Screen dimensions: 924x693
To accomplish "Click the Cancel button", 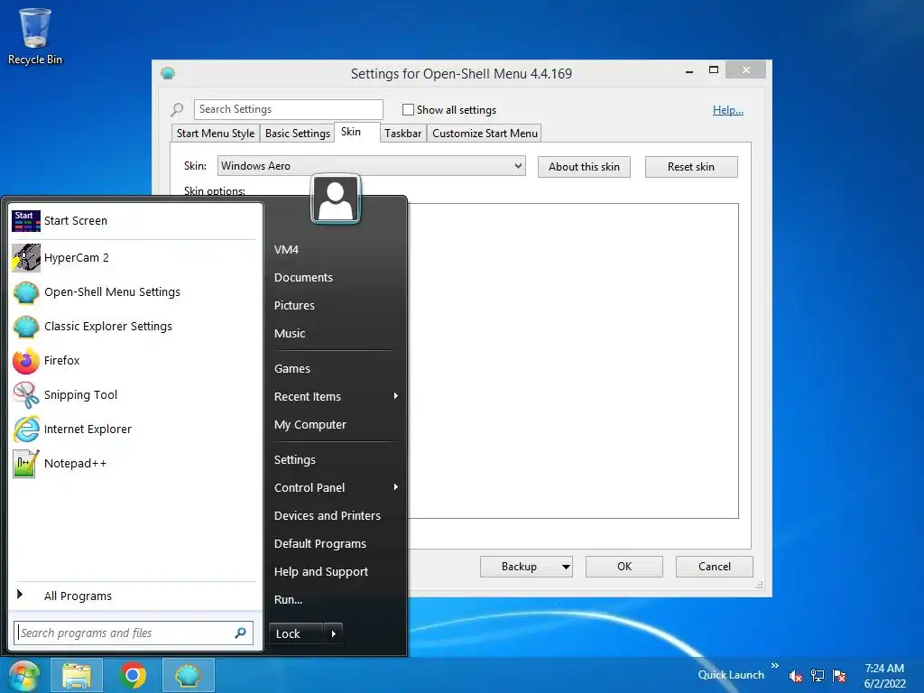I will [x=715, y=567].
